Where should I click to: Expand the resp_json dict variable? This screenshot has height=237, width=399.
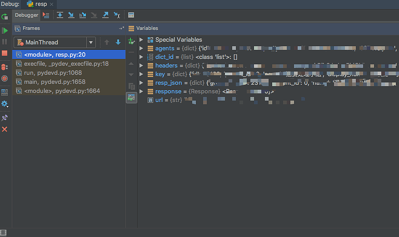[141, 83]
